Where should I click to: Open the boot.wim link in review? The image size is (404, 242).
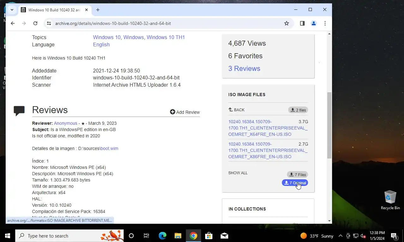109,148
